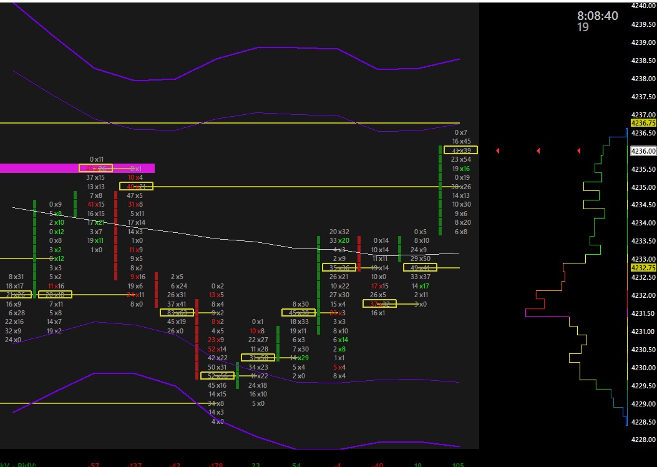Viewport: 657px width, 467px height.
Task: Select the 10x22 value
Action: pyautogui.click(x=340, y=286)
